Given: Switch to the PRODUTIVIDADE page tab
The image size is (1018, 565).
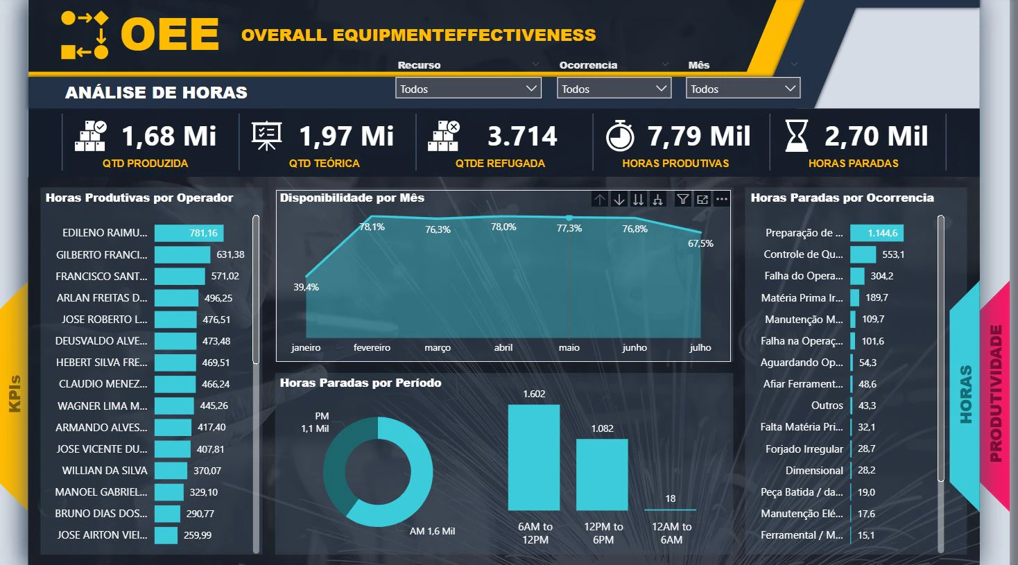Looking at the screenshot, I should pos(996,394).
